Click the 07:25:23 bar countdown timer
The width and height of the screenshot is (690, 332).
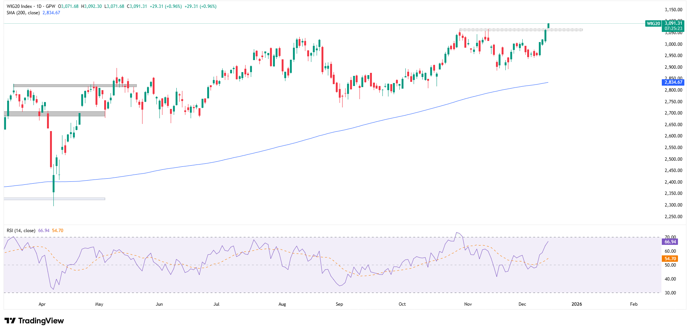(673, 29)
